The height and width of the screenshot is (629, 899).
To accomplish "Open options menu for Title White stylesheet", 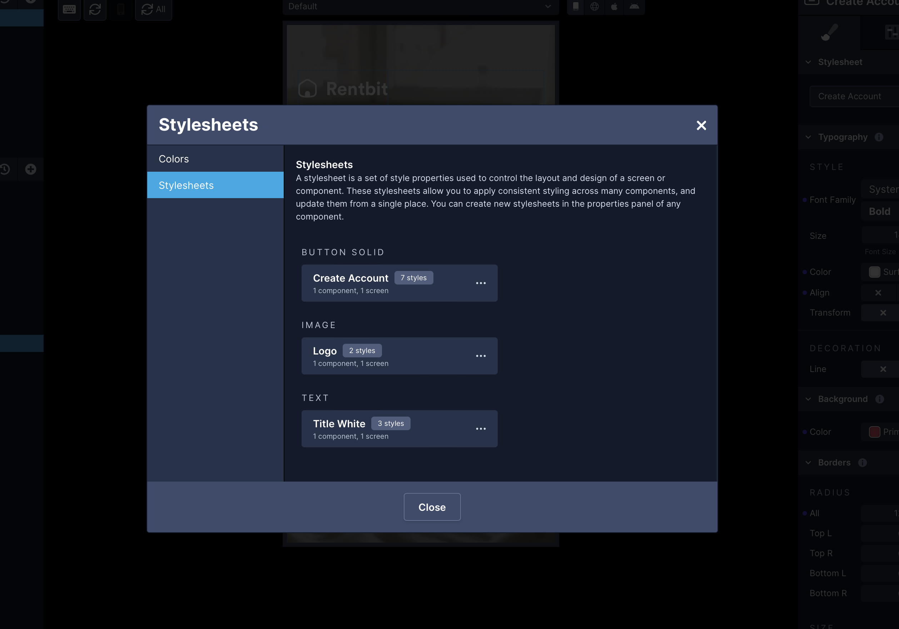I will click(x=481, y=428).
